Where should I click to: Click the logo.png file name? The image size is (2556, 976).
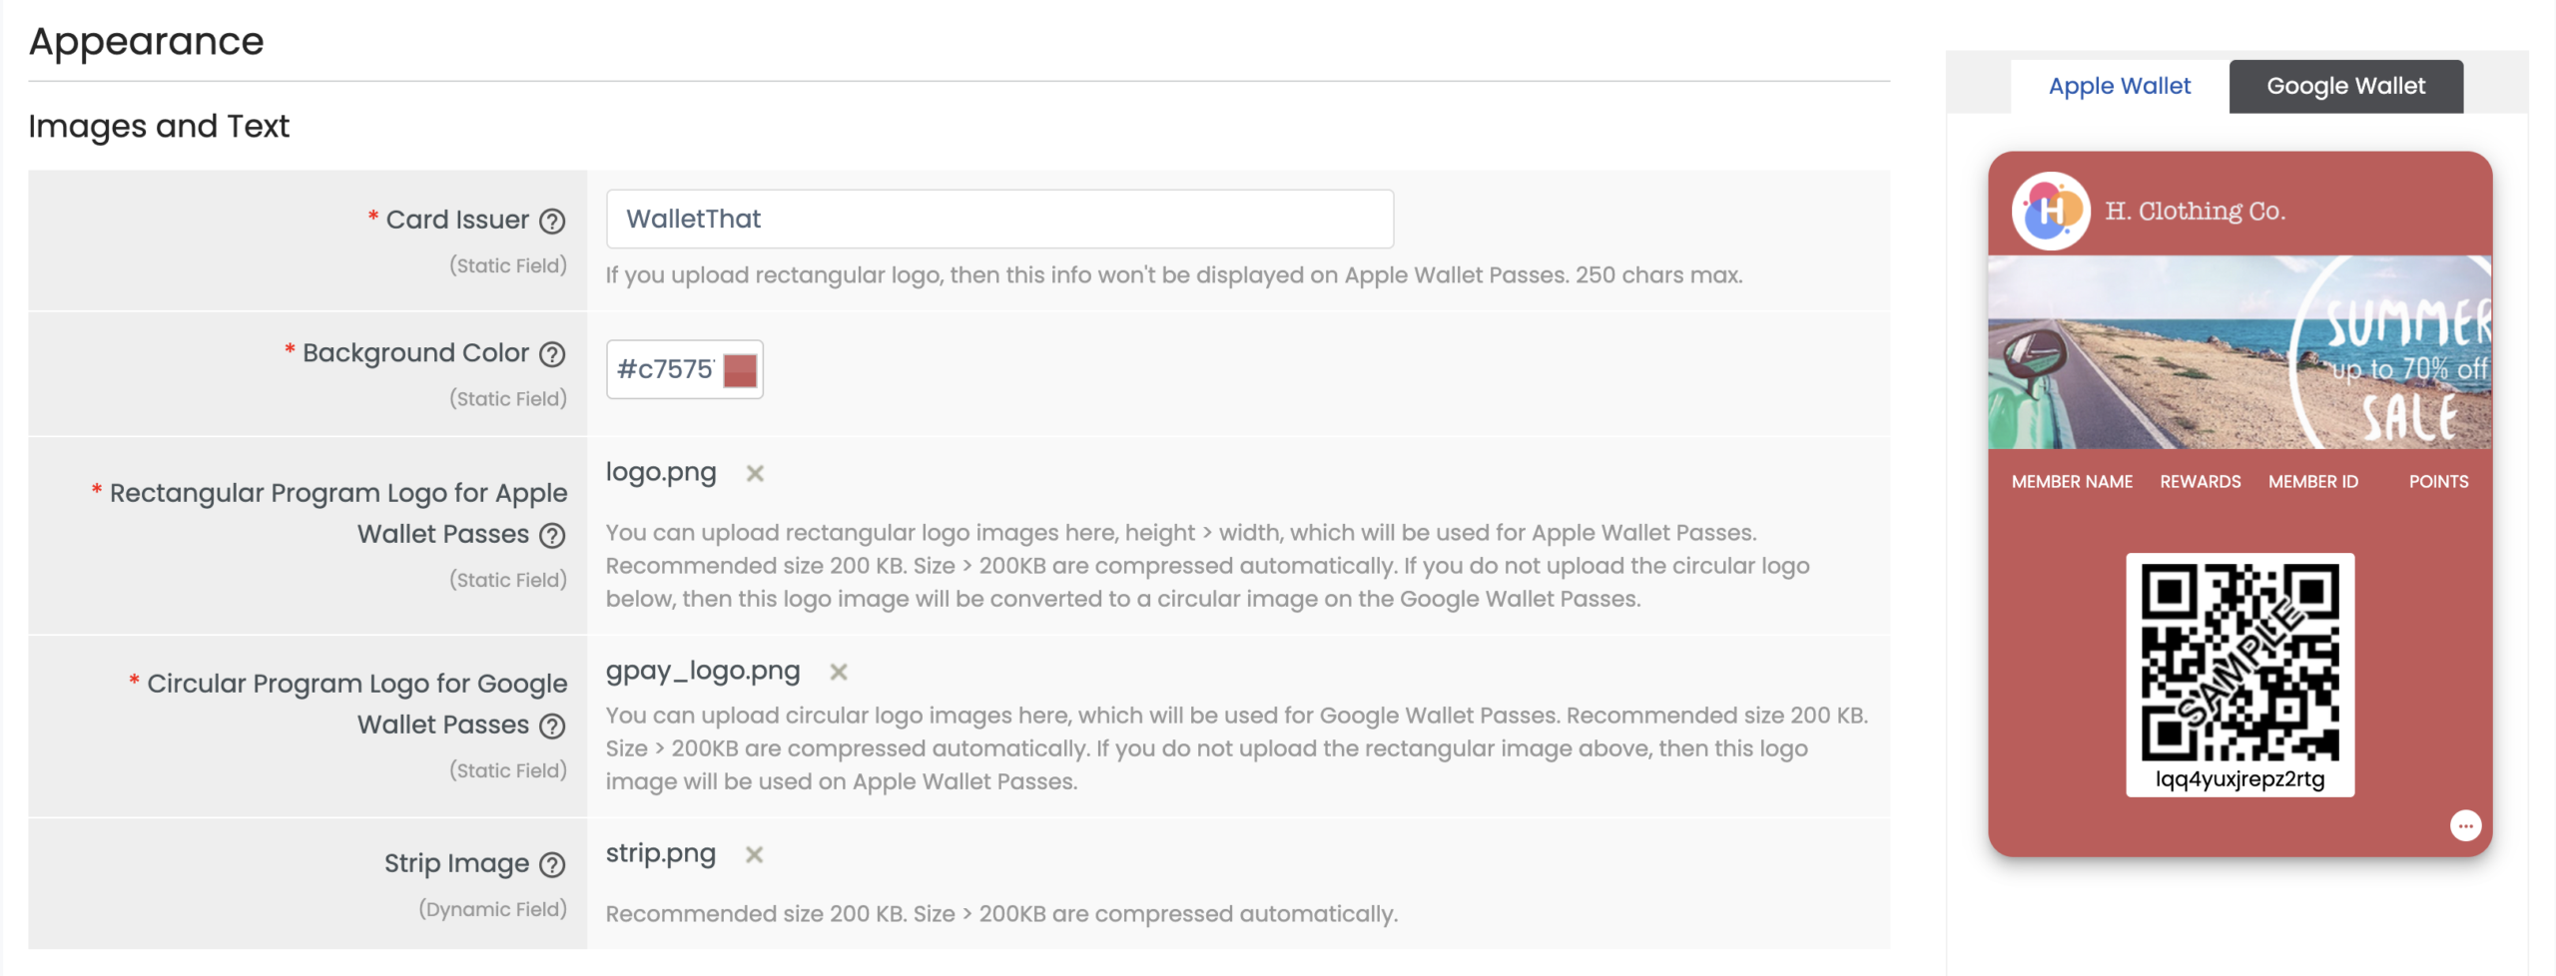661,473
